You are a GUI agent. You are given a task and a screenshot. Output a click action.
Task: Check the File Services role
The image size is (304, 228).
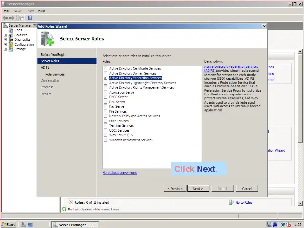105,111
